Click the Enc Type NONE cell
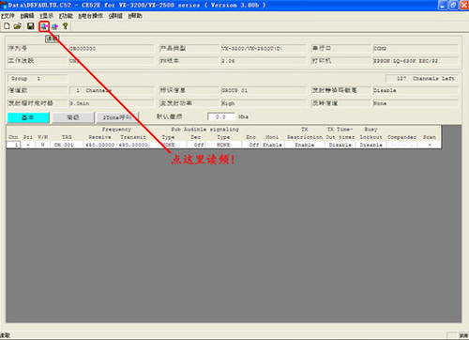469x340 pixels. (x=223, y=145)
